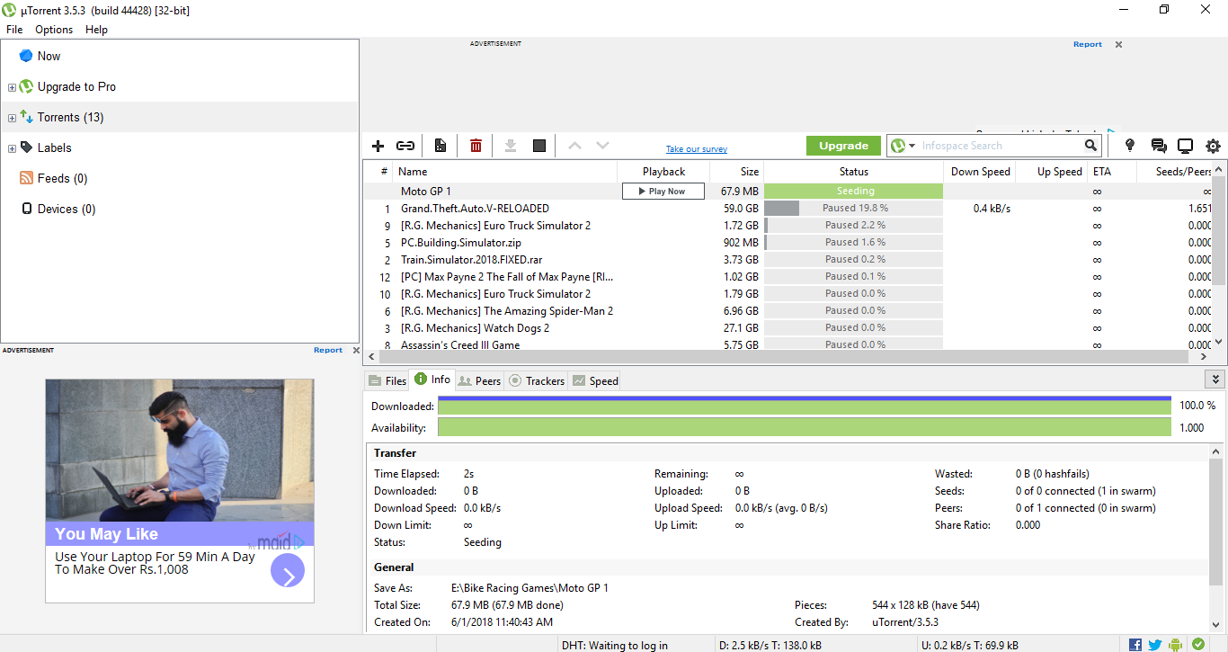This screenshot has height=652, width=1228.
Task: Open chat bubbles icon in toolbar
Action: coord(1159,146)
